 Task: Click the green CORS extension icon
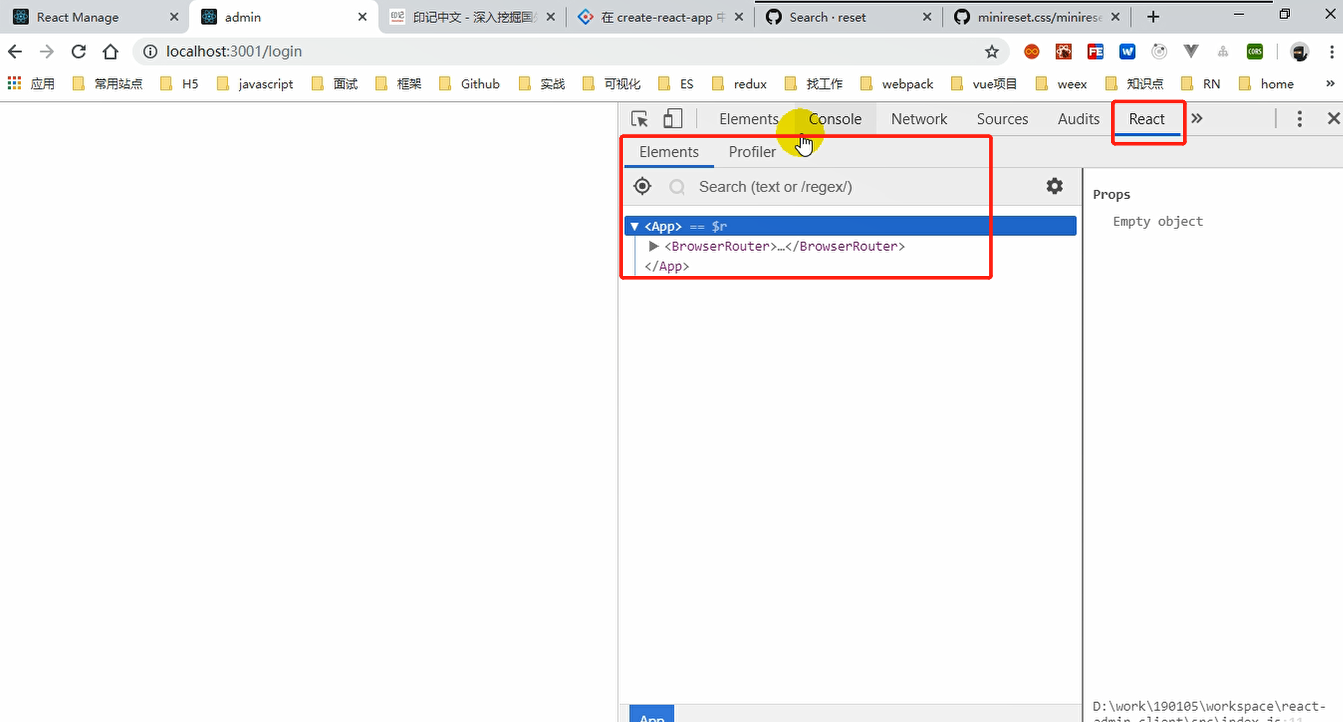(1254, 52)
